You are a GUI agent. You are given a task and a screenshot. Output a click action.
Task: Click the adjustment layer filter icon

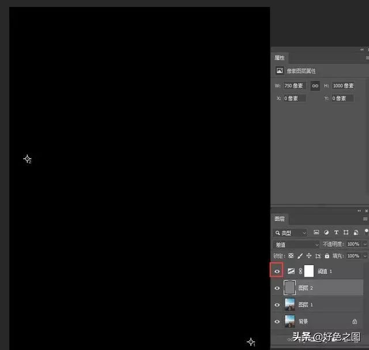[x=327, y=233]
